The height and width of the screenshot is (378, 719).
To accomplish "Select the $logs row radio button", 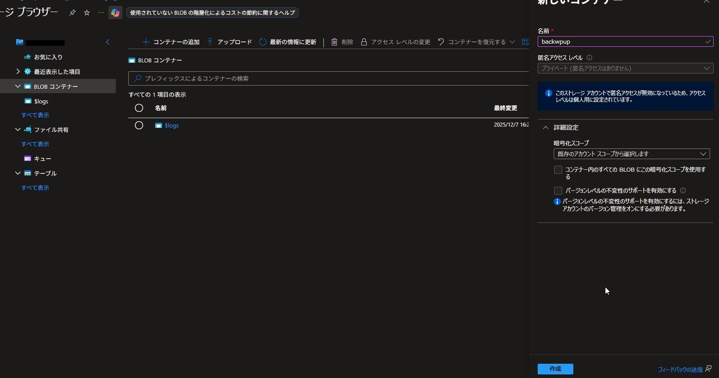I will coord(139,125).
